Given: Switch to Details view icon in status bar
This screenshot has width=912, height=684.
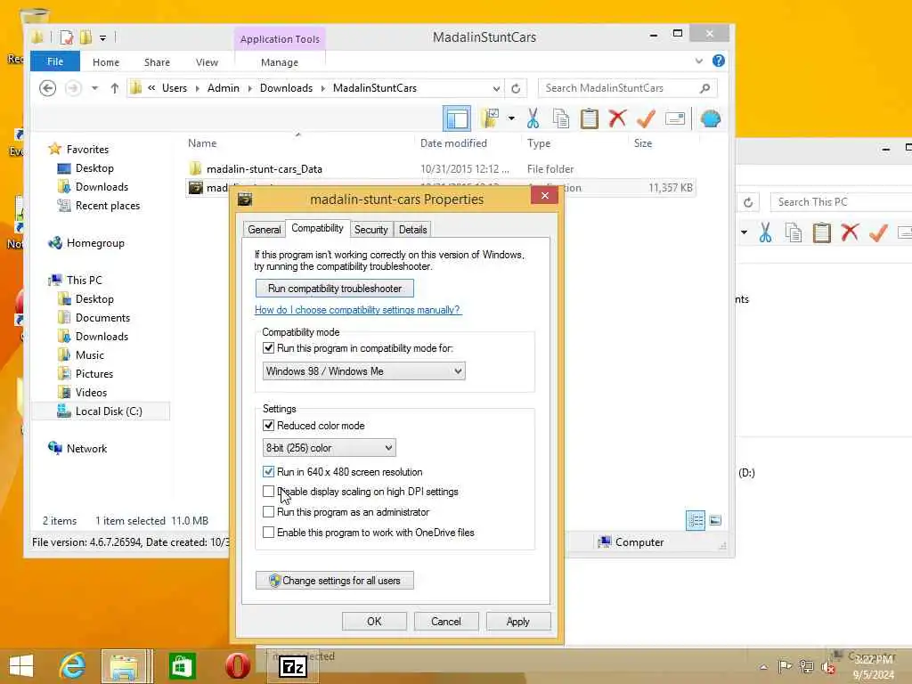Looking at the screenshot, I should 696,520.
